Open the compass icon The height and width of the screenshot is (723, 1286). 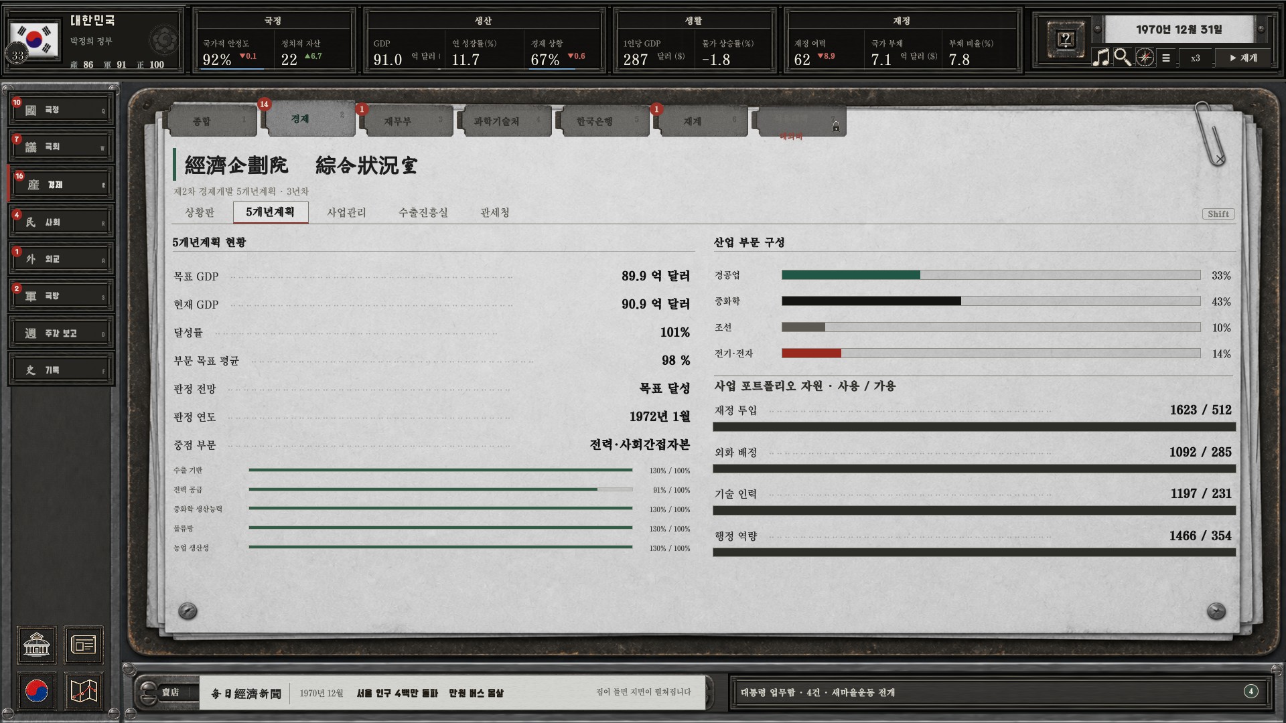click(1145, 58)
